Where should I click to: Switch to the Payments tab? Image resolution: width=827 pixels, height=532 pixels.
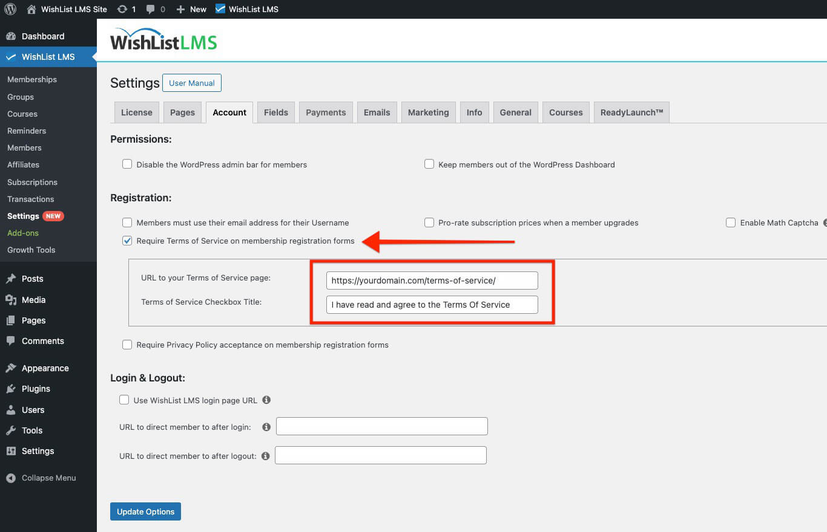[325, 112]
